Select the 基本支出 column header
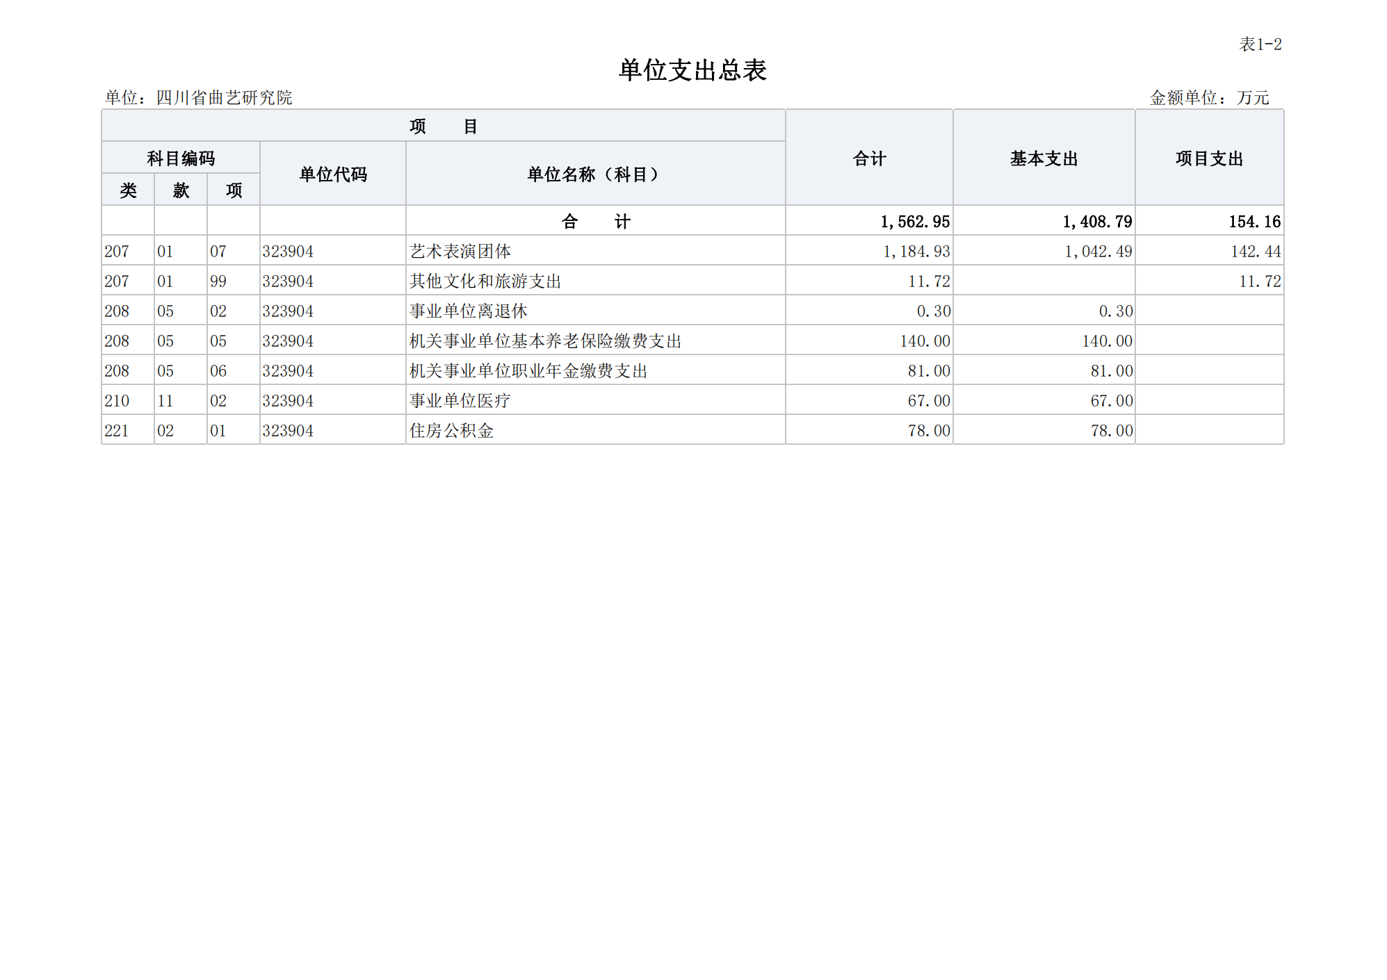Viewport: 1387px width, 980px height. tap(1044, 158)
